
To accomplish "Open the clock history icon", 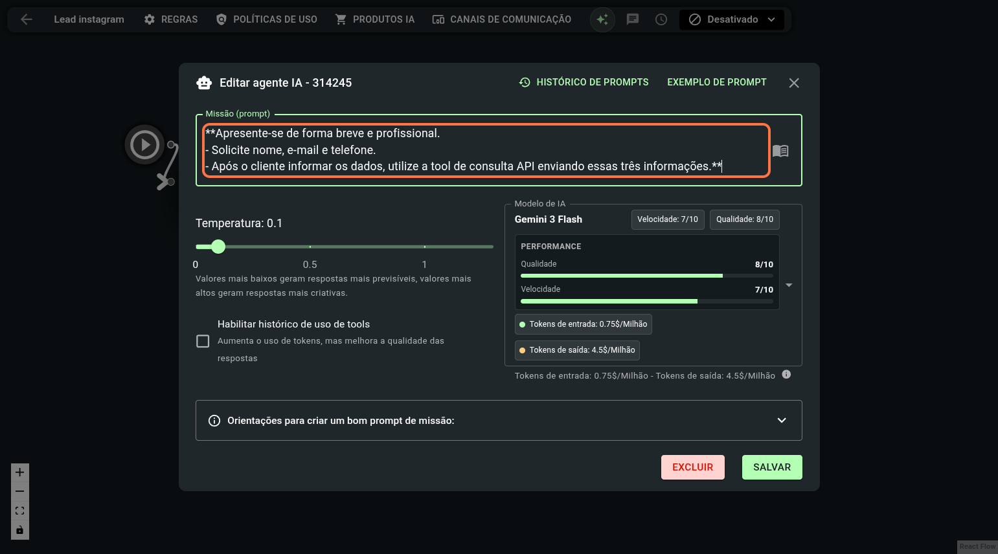I will pos(661,19).
